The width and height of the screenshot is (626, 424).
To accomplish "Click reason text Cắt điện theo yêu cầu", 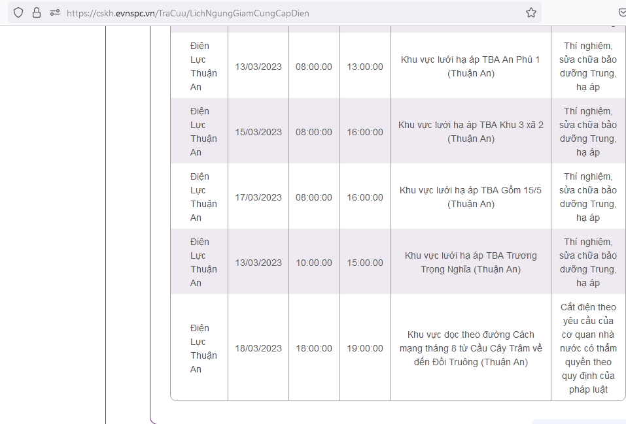I will click(588, 348).
